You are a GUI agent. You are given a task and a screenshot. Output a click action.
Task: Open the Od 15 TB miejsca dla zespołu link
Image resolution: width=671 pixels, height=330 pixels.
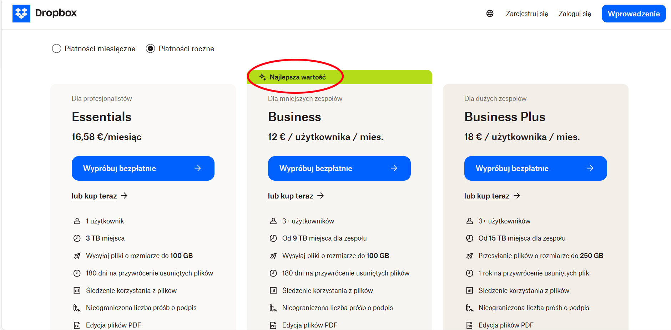[x=522, y=238]
